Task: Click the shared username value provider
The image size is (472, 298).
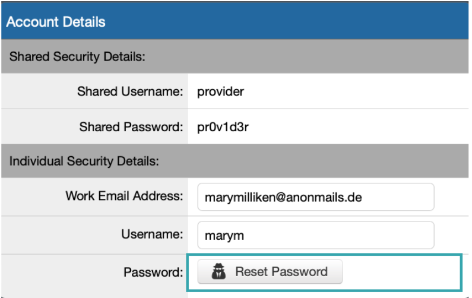Action: click(220, 91)
